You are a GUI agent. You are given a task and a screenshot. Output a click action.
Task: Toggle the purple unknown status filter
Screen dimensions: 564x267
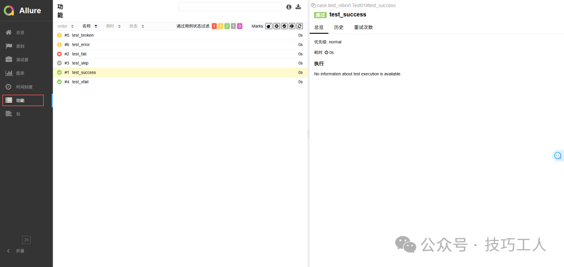coord(240,26)
